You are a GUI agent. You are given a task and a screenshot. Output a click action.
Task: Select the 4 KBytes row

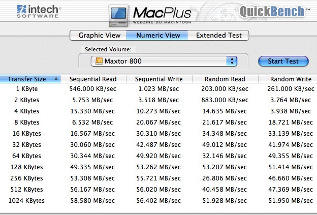coord(158,111)
